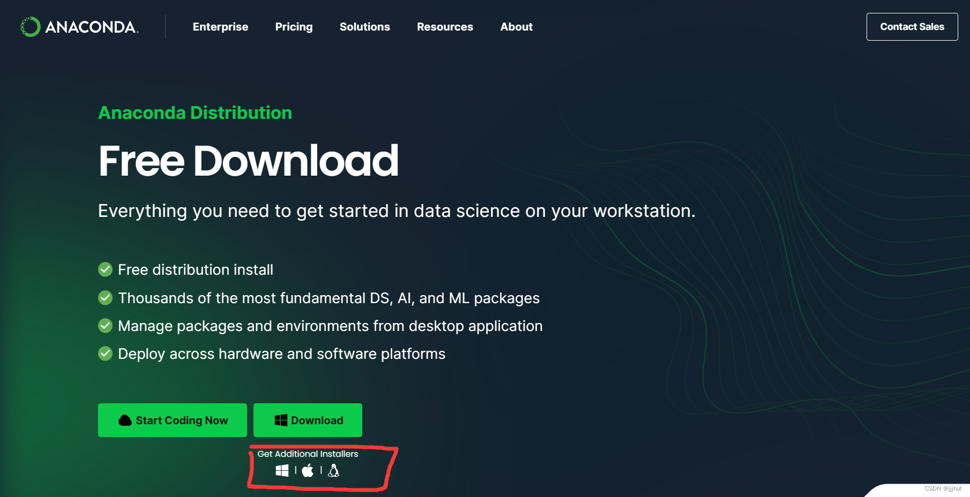Click checkmark beside Deploy across hardware line
Image resolution: width=970 pixels, height=497 pixels.
tap(106, 353)
